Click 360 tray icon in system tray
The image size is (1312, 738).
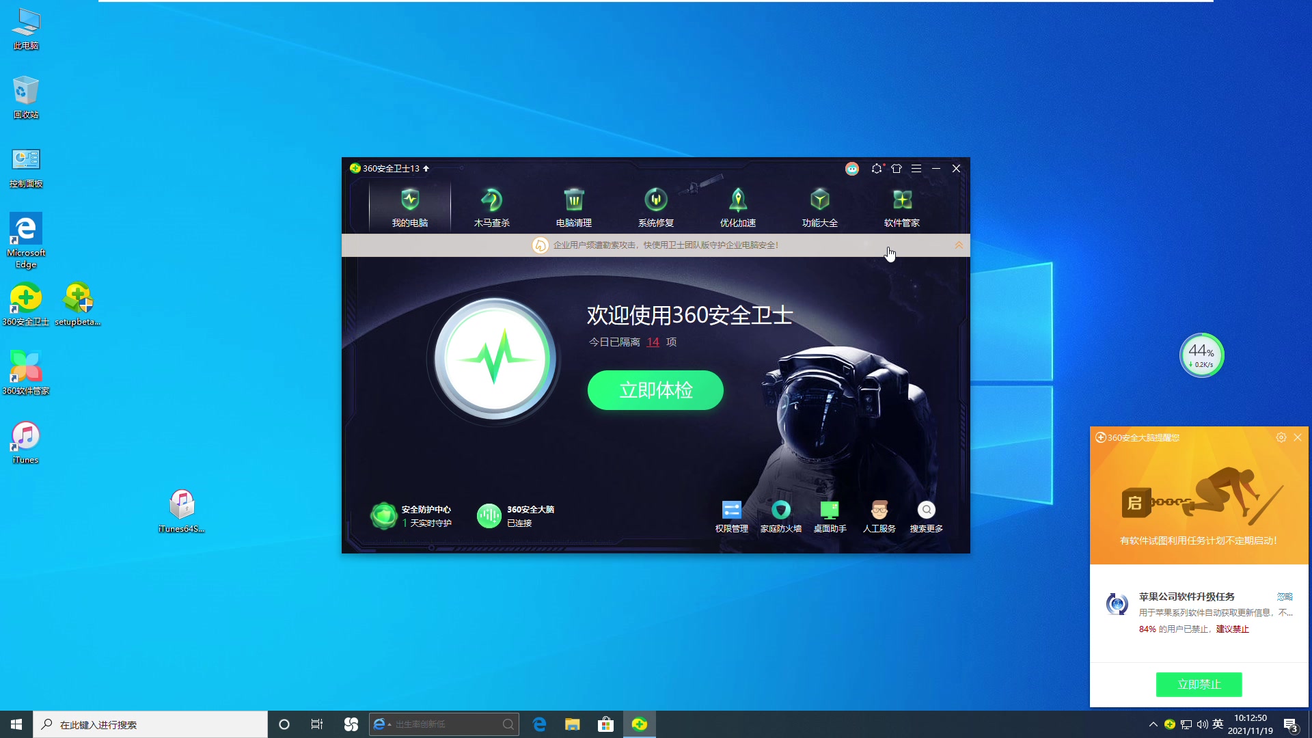pyautogui.click(x=1170, y=724)
